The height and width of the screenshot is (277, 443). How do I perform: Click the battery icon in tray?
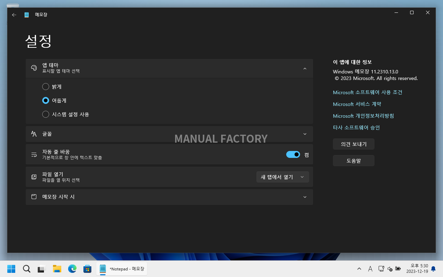pyautogui.click(x=398, y=269)
